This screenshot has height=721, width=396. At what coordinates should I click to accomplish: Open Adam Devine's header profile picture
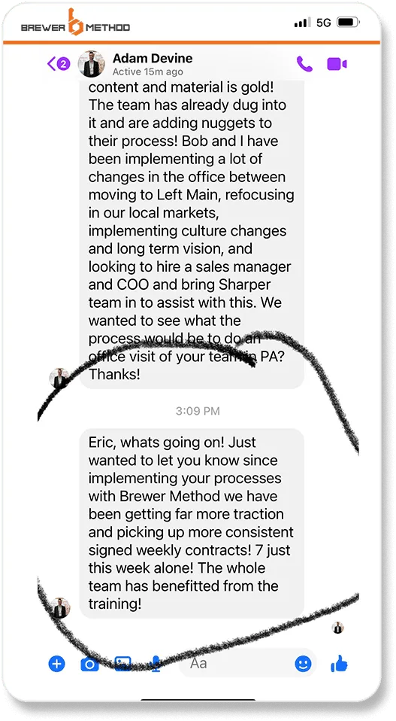[91, 63]
